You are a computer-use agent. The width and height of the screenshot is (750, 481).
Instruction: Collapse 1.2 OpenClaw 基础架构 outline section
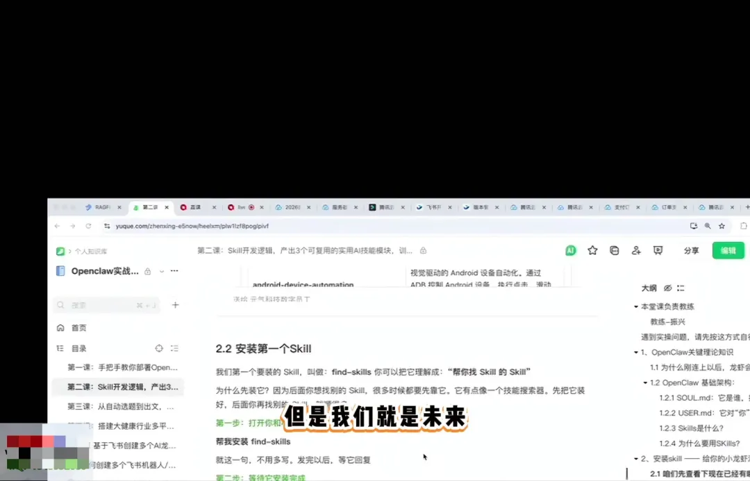pyautogui.click(x=645, y=383)
